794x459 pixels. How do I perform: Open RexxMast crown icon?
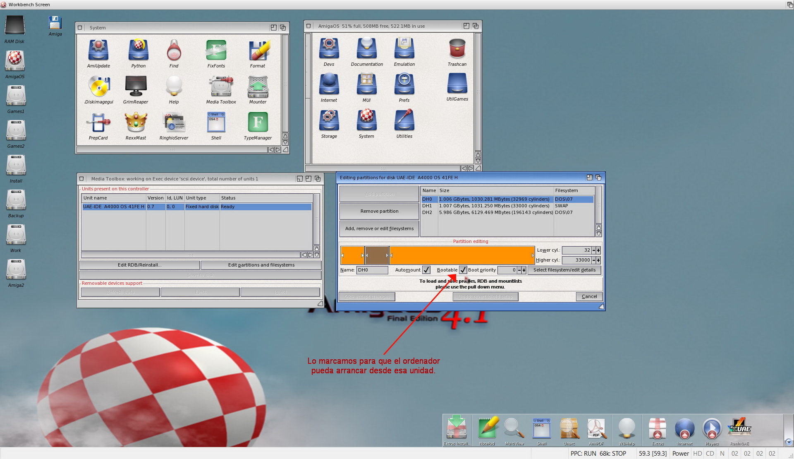pos(136,123)
